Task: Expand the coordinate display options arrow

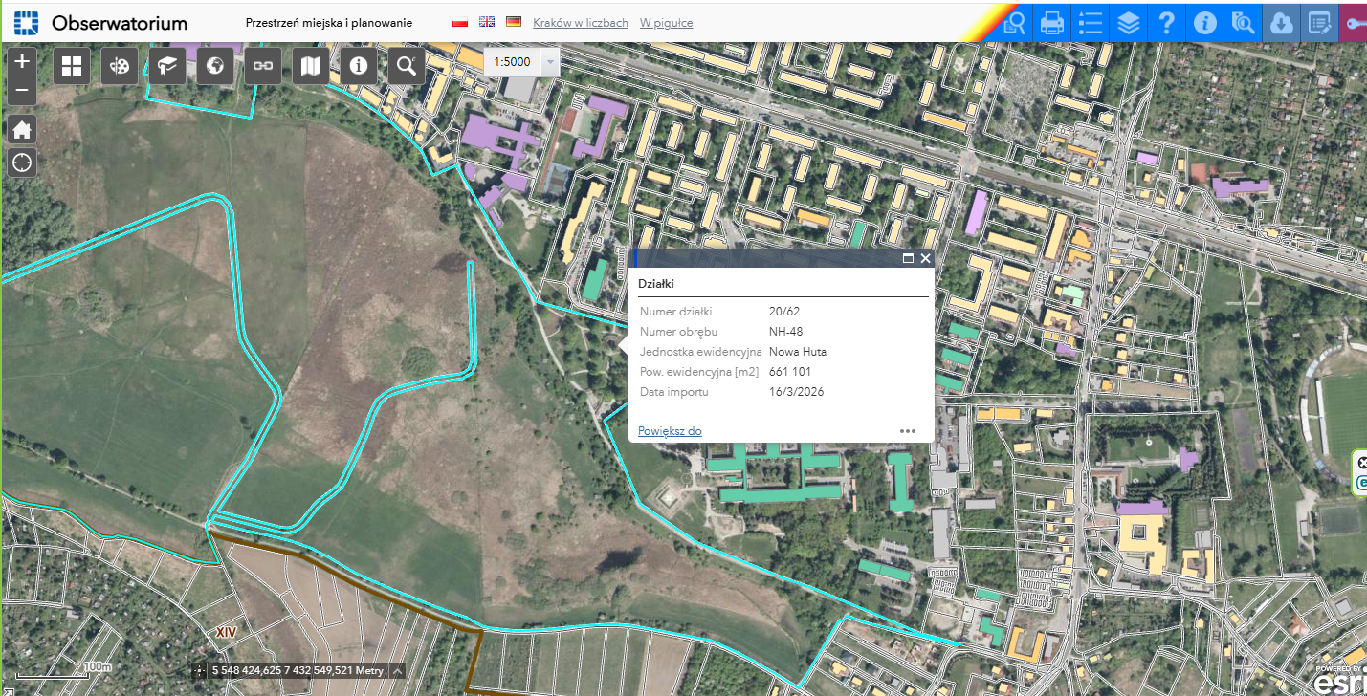Action: [x=397, y=670]
